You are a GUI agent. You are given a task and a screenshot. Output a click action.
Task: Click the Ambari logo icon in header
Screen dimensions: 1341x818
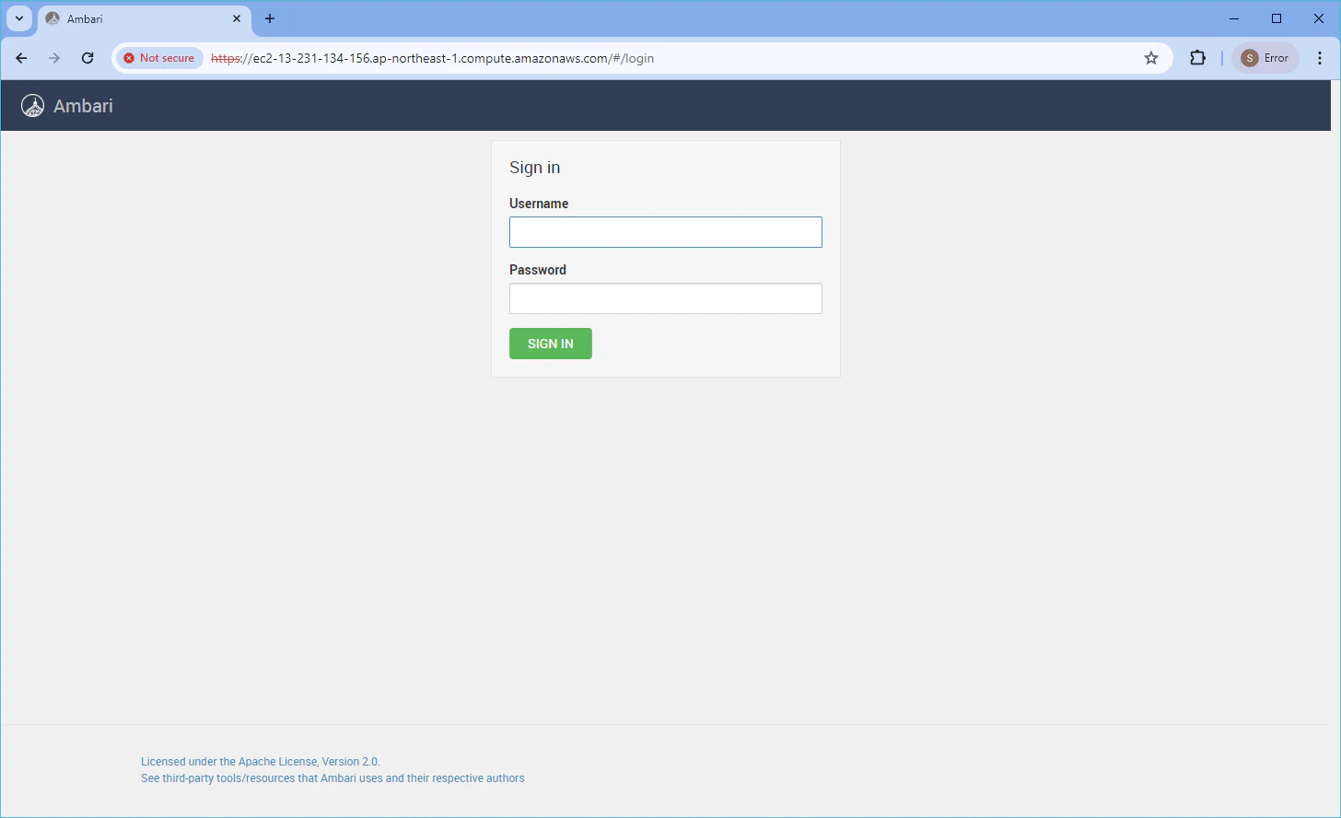click(x=32, y=106)
